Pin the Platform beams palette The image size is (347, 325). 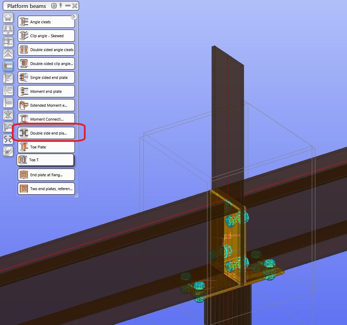pyautogui.click(x=61, y=6)
